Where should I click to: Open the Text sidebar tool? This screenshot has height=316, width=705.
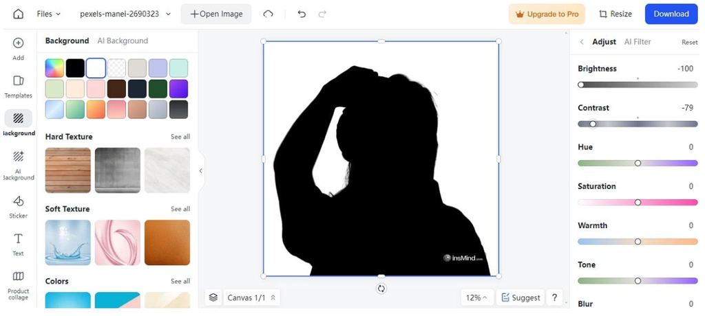[18, 245]
